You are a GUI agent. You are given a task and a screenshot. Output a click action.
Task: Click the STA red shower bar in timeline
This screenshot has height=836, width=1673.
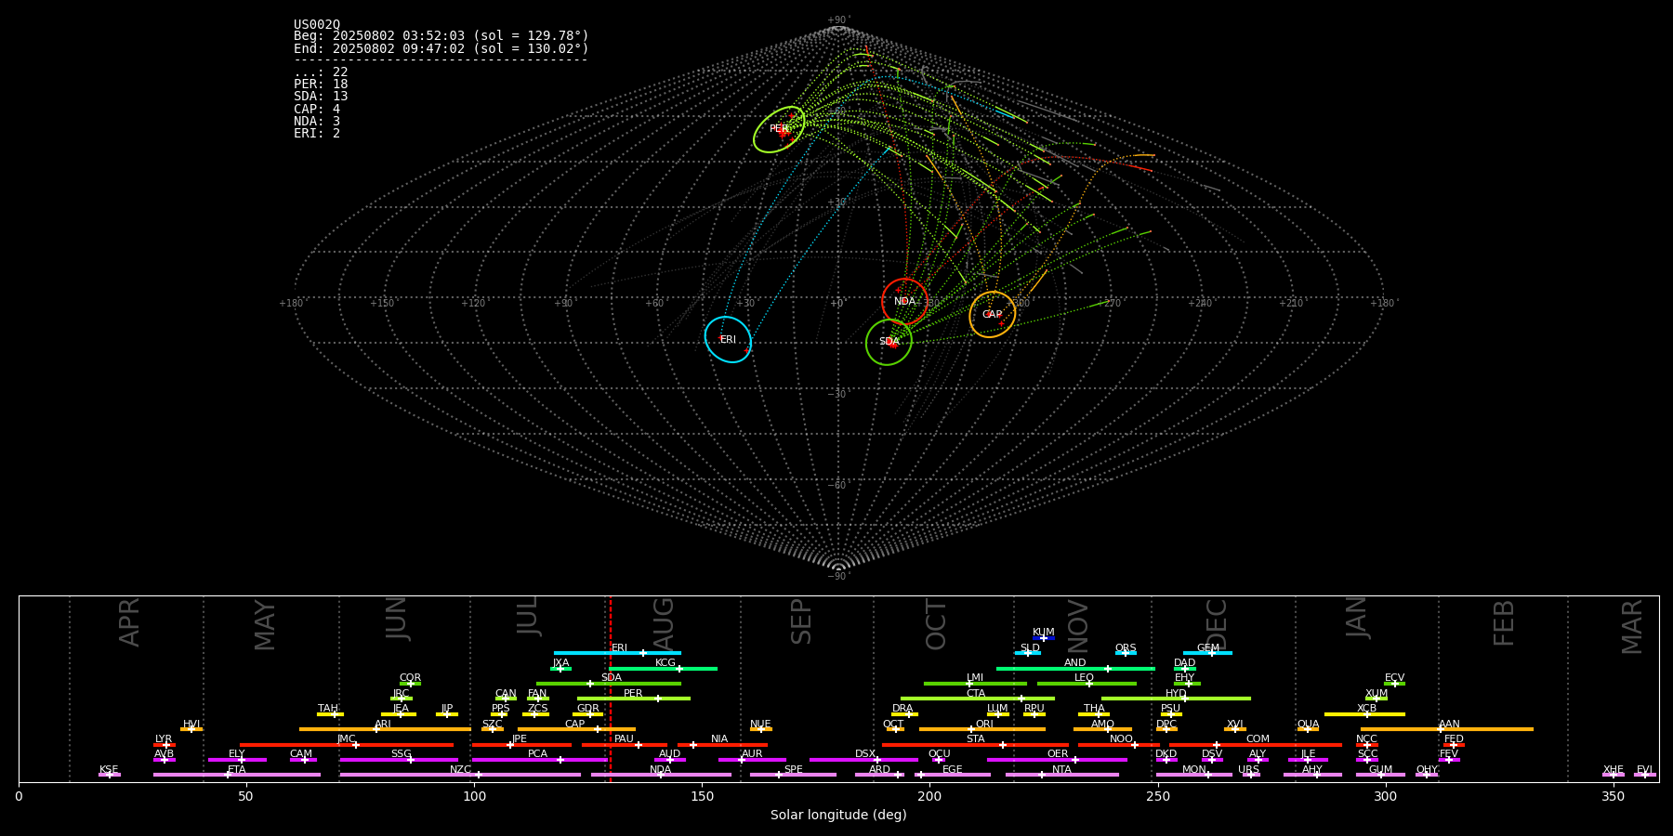tap(975, 744)
